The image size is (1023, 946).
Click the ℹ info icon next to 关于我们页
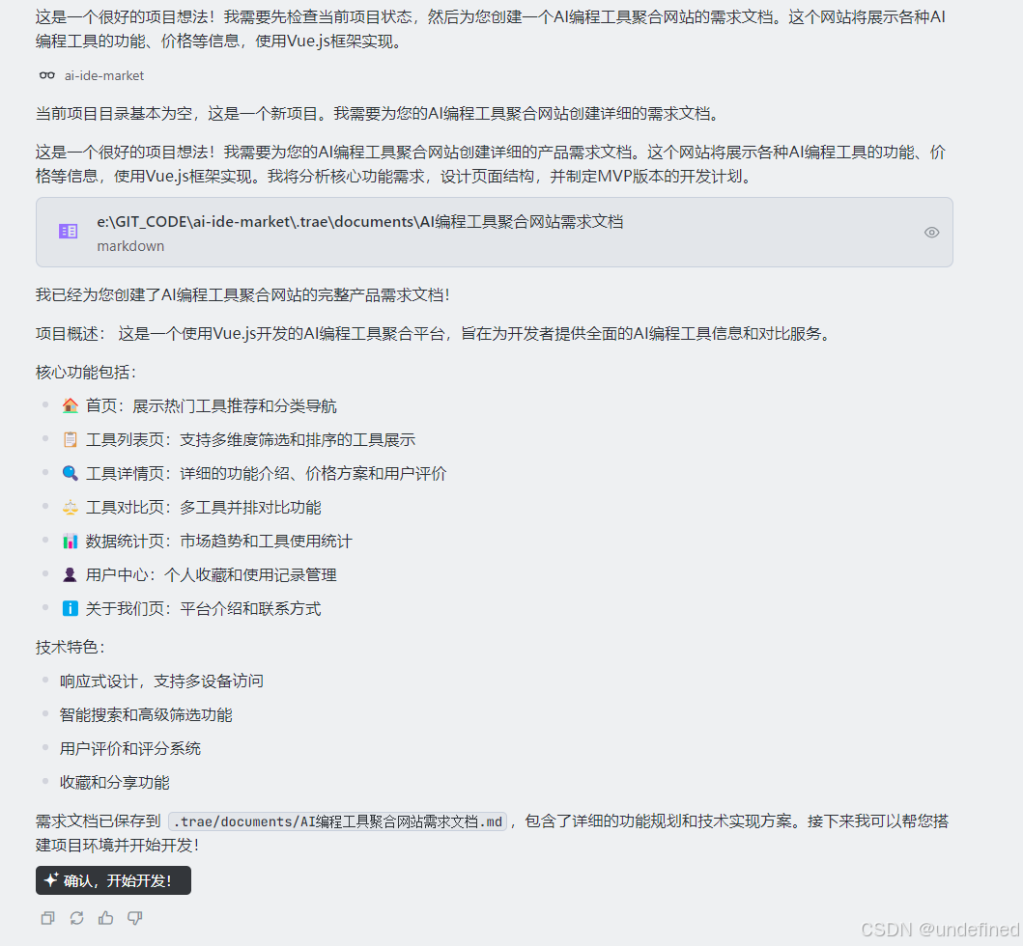(70, 608)
